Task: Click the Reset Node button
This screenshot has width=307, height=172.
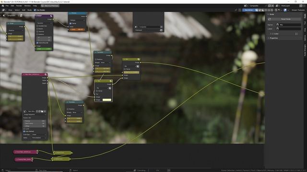Action: pos(286,19)
